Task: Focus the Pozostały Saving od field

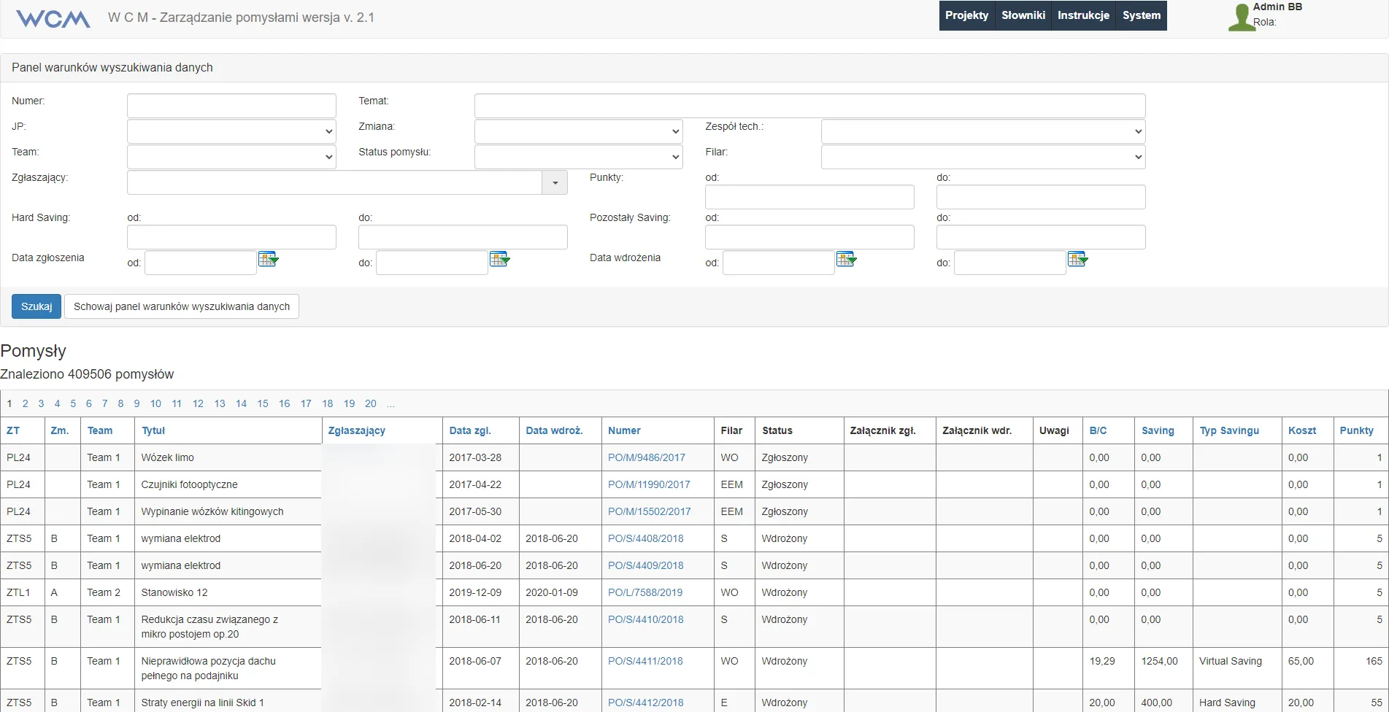Action: coord(809,237)
